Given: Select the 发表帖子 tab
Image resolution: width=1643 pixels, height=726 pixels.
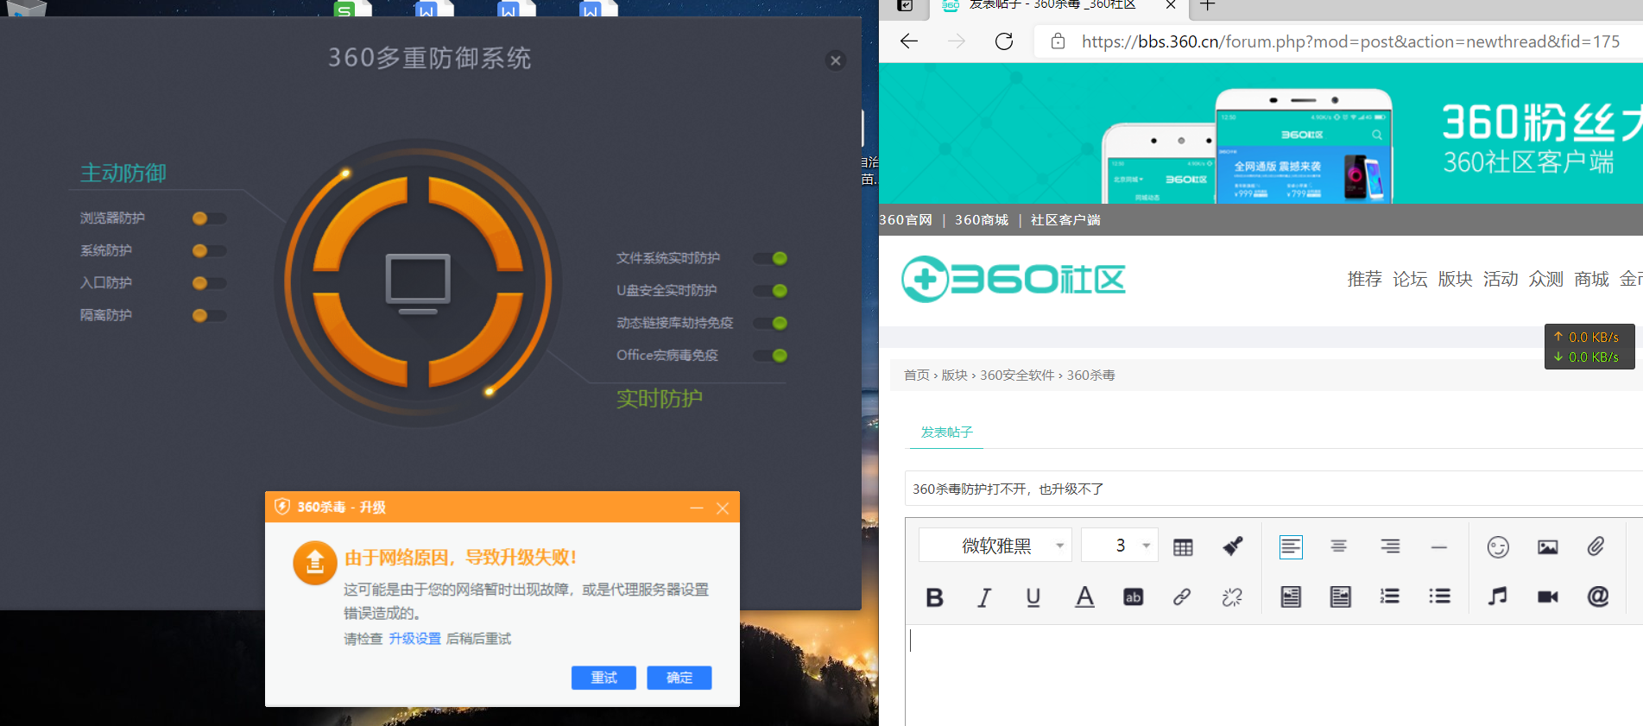Looking at the screenshot, I should (x=946, y=432).
